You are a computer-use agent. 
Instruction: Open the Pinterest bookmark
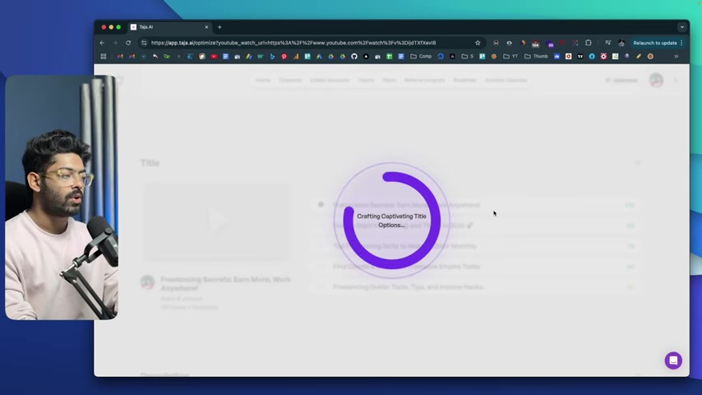coord(284,57)
